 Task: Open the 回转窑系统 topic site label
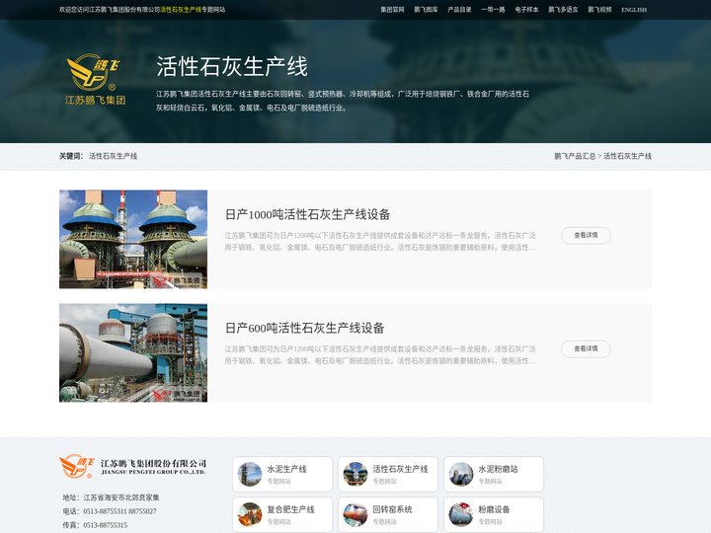(392, 509)
